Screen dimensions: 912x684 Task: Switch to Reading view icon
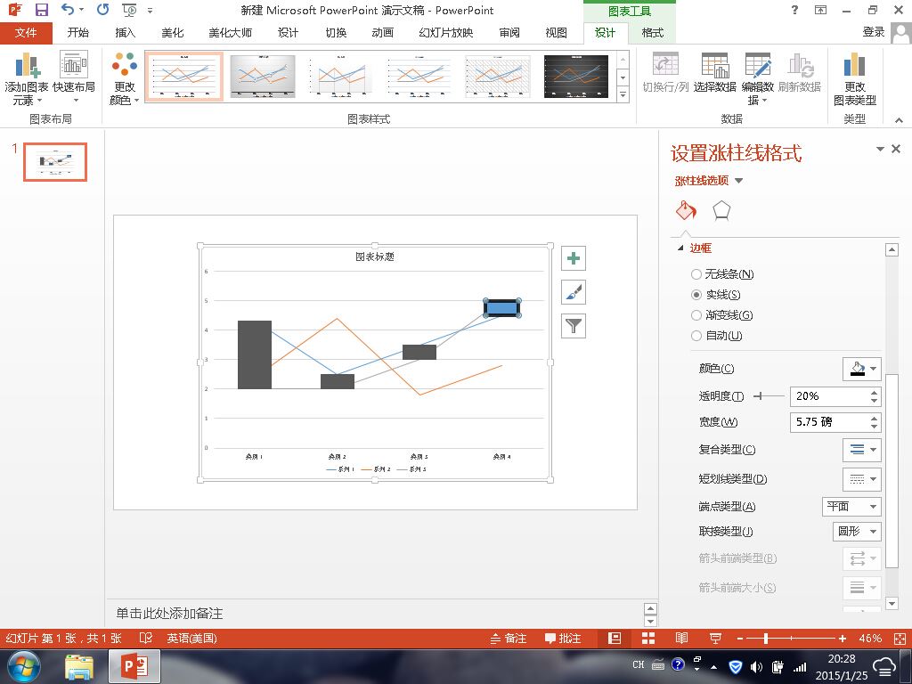tap(681, 638)
